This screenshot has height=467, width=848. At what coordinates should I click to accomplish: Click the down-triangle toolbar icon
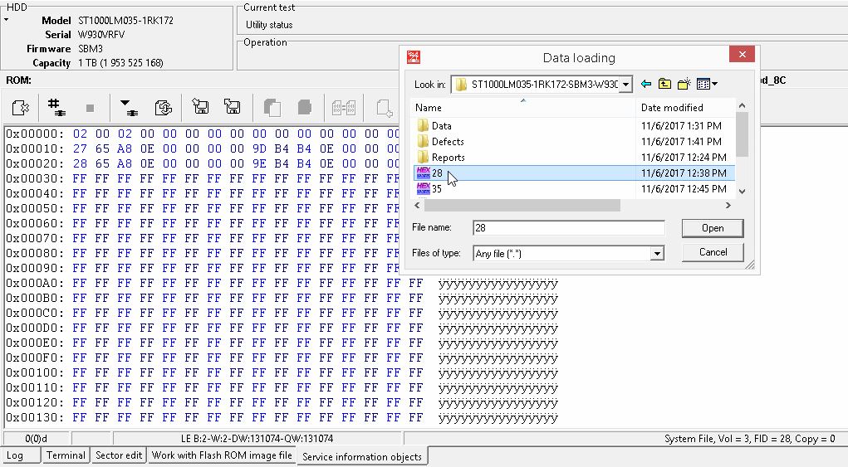pyautogui.click(x=129, y=108)
